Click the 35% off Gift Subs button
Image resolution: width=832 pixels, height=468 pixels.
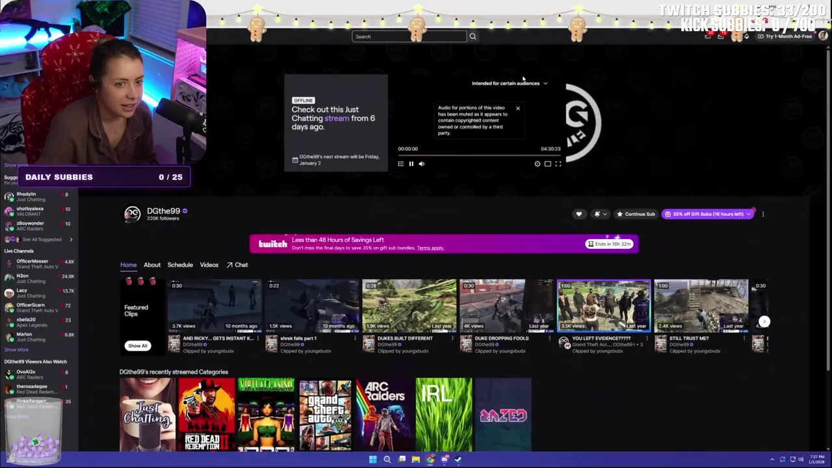708,214
